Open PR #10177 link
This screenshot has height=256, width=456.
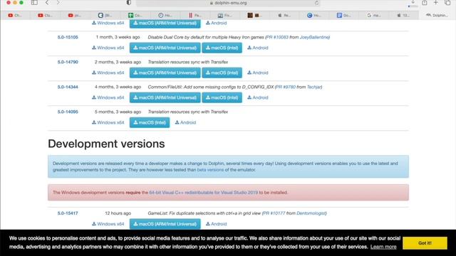274,213
